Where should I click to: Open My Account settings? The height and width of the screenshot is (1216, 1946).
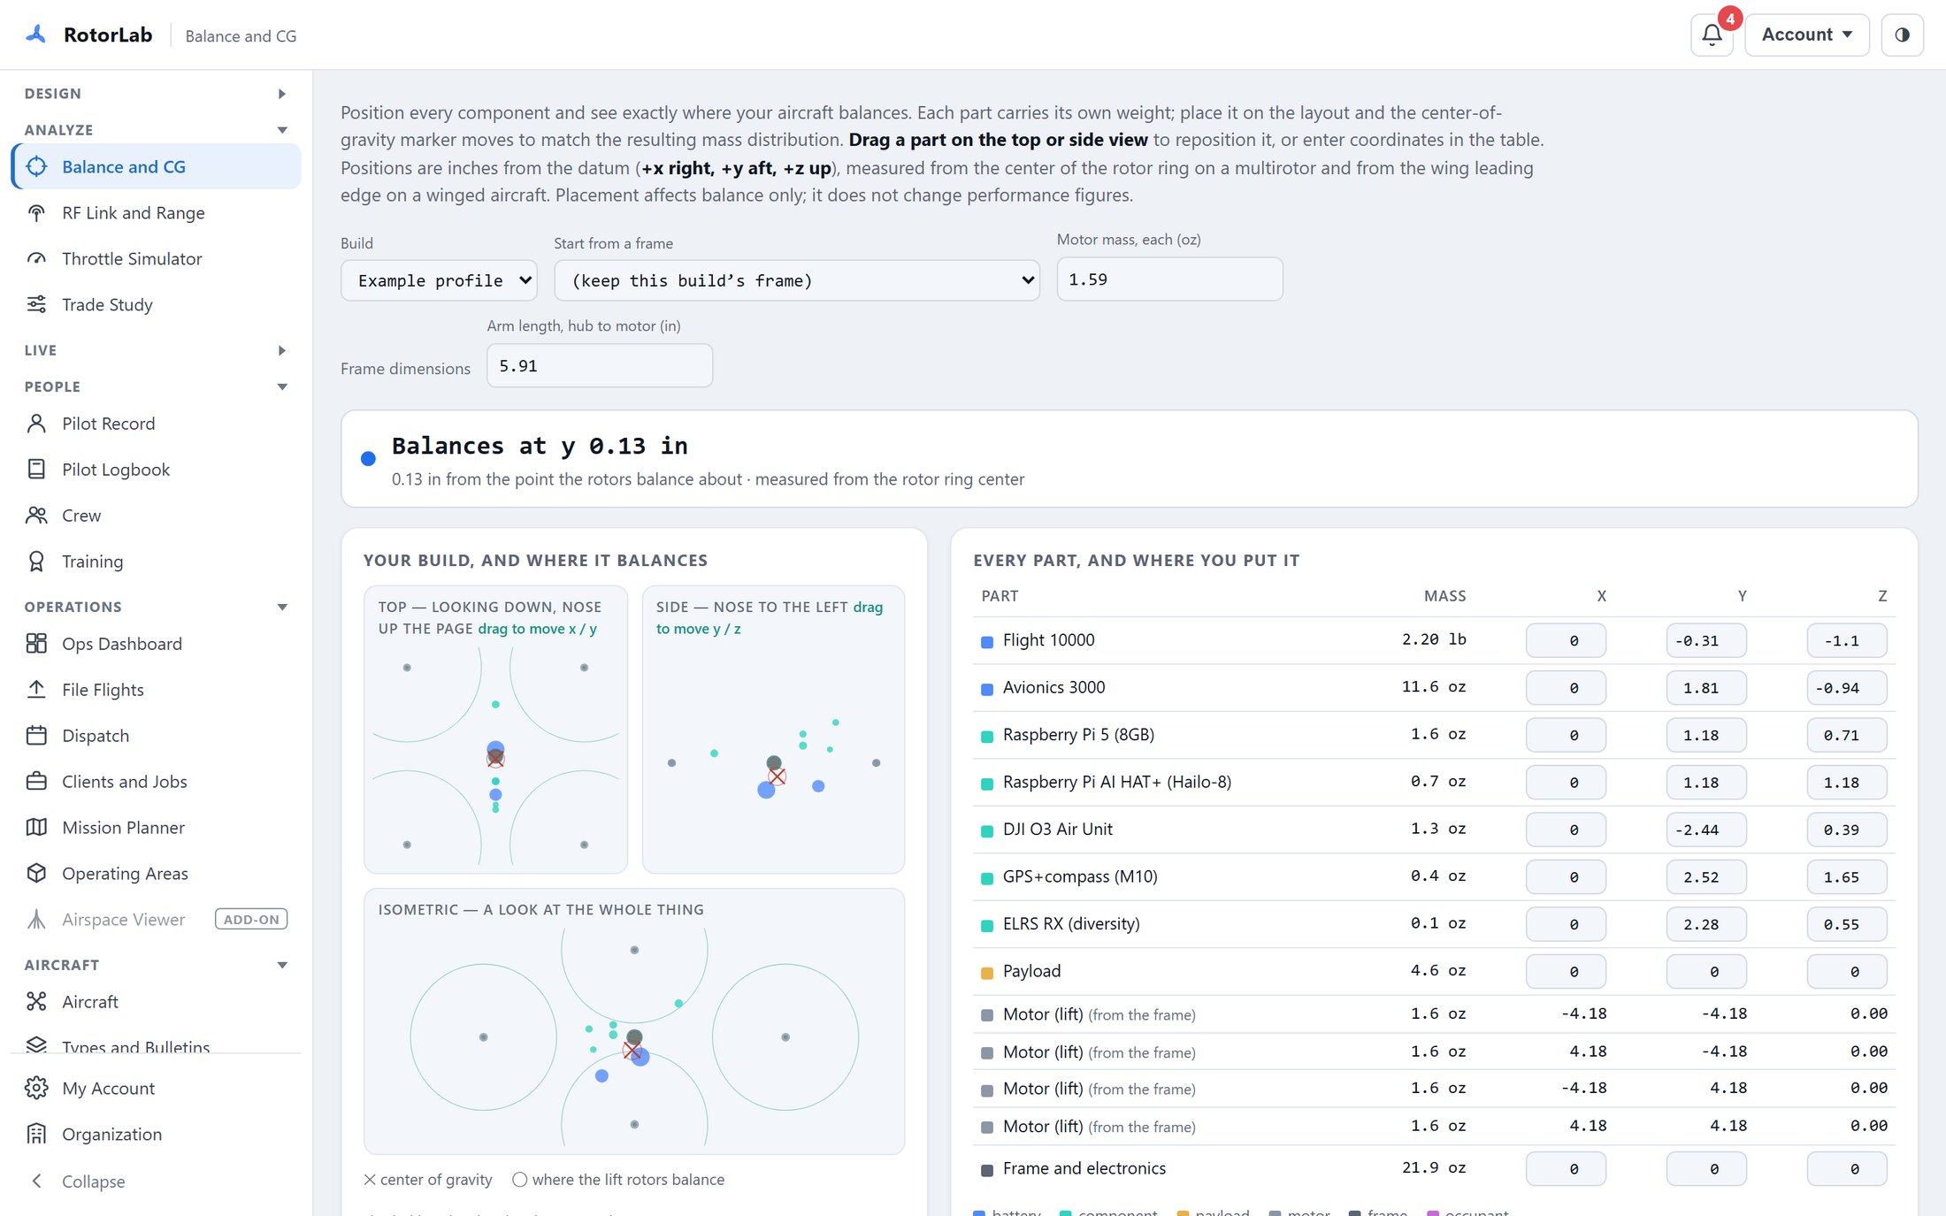tap(156, 1089)
